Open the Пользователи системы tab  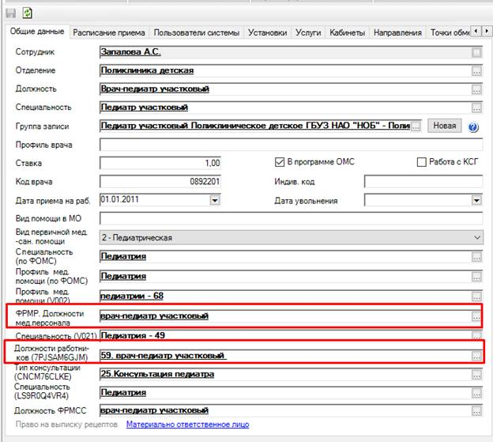pos(197,32)
